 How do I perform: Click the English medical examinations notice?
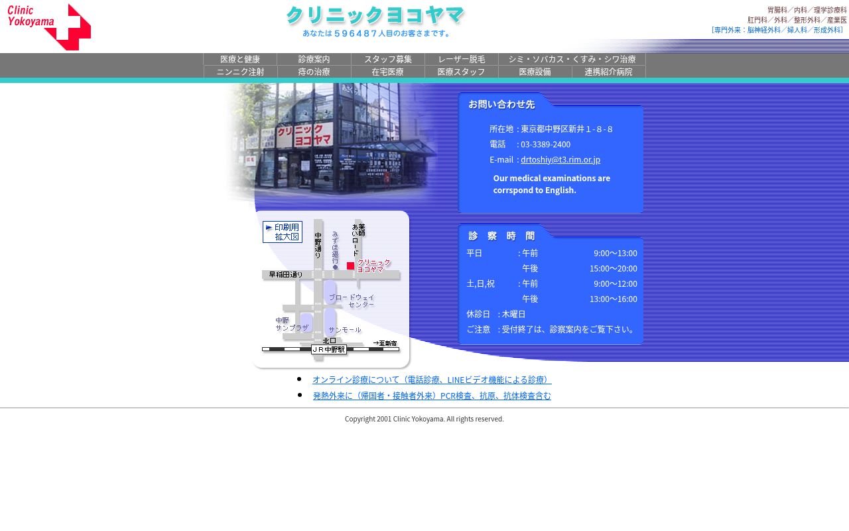552,184
